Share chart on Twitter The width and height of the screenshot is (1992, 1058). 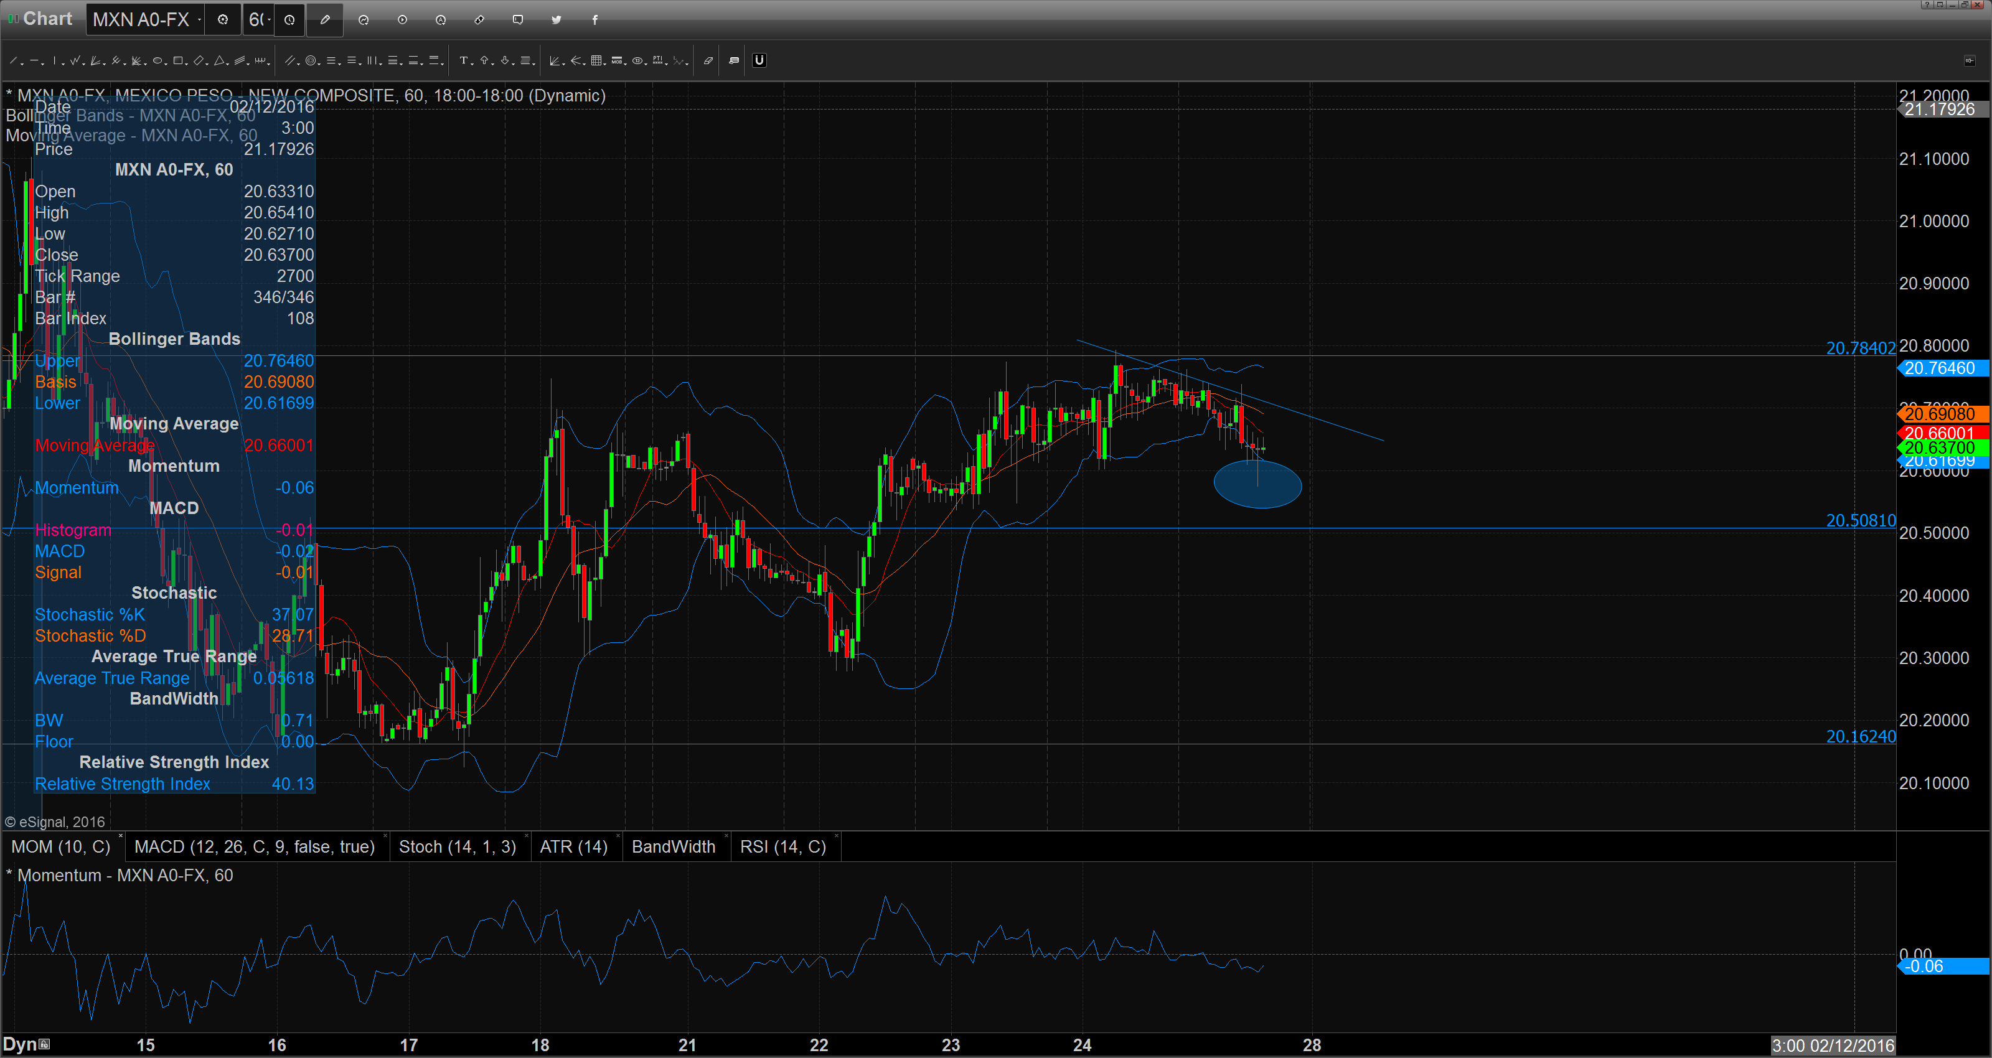click(x=556, y=20)
